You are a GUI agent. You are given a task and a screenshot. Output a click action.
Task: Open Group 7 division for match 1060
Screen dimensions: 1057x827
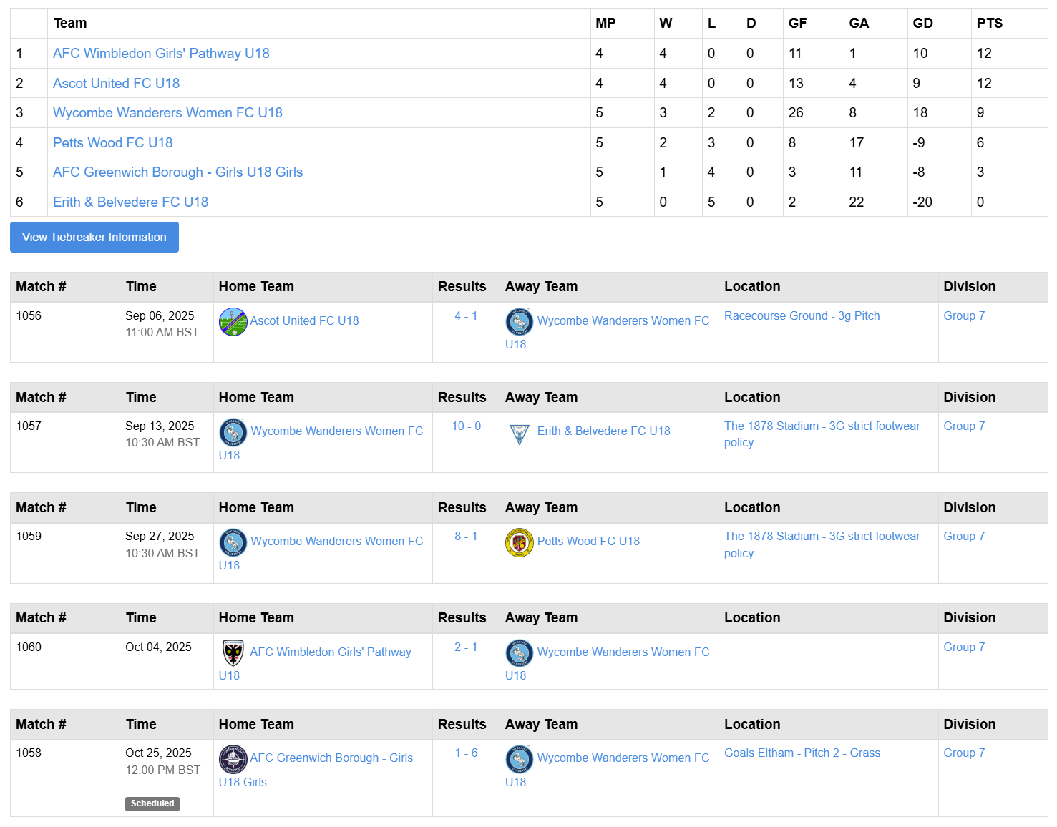(x=964, y=647)
